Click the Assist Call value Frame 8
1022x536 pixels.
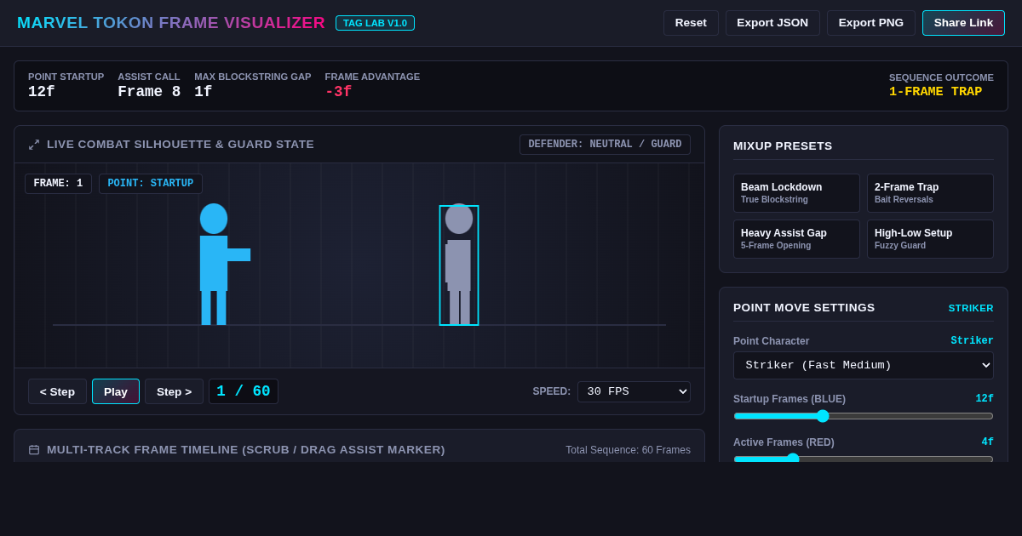point(149,92)
